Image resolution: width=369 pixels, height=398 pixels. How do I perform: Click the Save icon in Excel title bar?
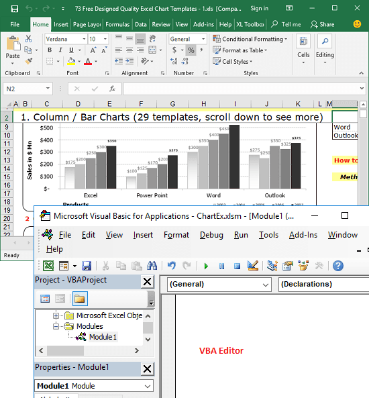[15, 9]
